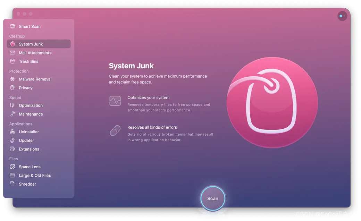
Task: Click the Extensions puzzle icon
Action: coord(12,149)
